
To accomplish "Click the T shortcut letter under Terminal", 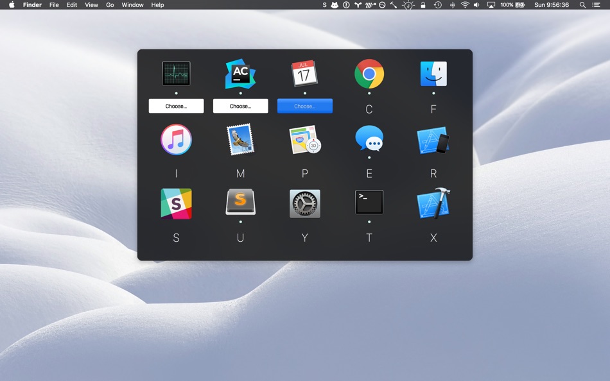I will click(x=369, y=237).
